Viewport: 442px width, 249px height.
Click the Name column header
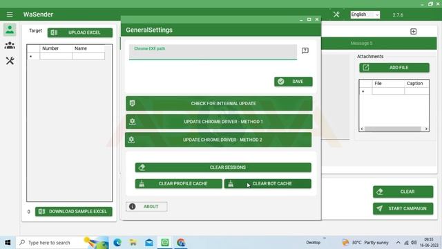pos(88,48)
